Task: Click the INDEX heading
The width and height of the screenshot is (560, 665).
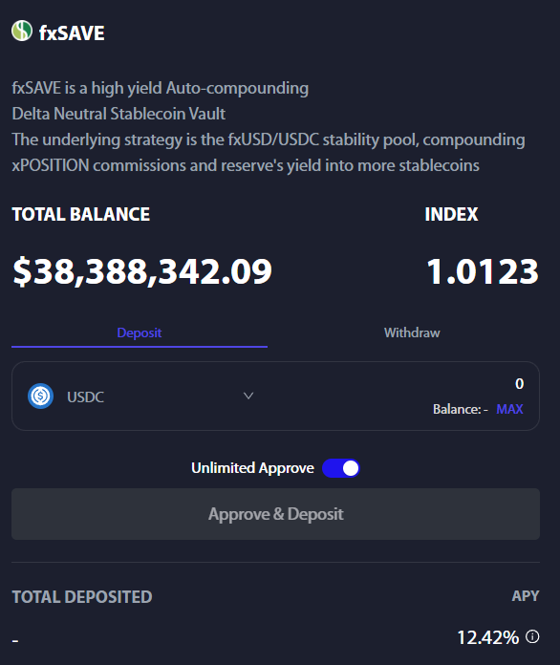Action: (451, 214)
